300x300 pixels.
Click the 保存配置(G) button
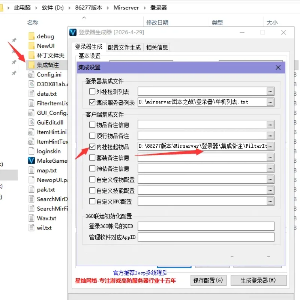coord(208,280)
